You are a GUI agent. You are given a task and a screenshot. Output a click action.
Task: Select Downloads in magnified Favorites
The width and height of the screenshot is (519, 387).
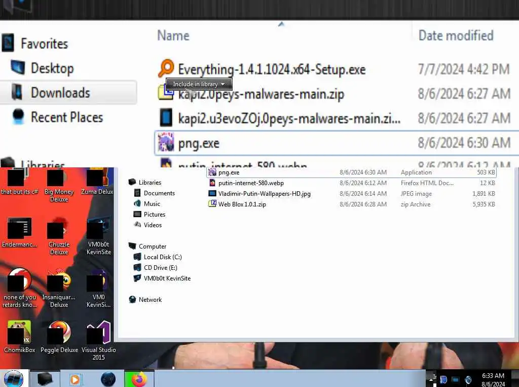pyautogui.click(x=68, y=92)
